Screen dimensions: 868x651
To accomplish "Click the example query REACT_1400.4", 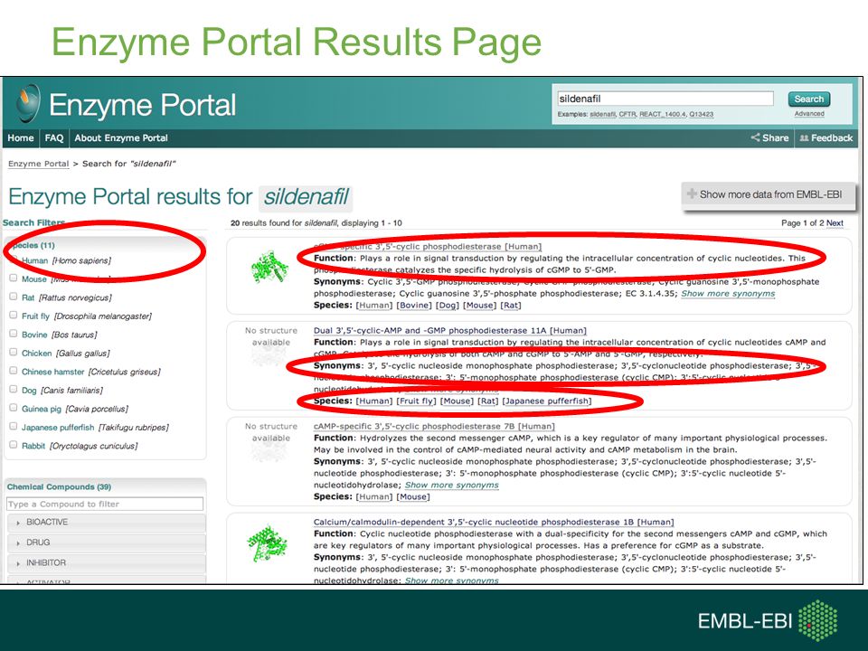I will pos(662,114).
